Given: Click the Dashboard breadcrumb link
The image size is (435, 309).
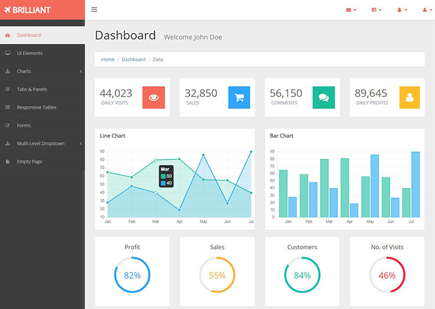Looking at the screenshot, I should coord(134,60).
